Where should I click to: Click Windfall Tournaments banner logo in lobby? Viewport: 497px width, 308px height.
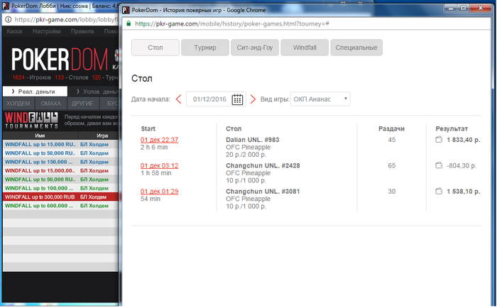tap(31, 121)
